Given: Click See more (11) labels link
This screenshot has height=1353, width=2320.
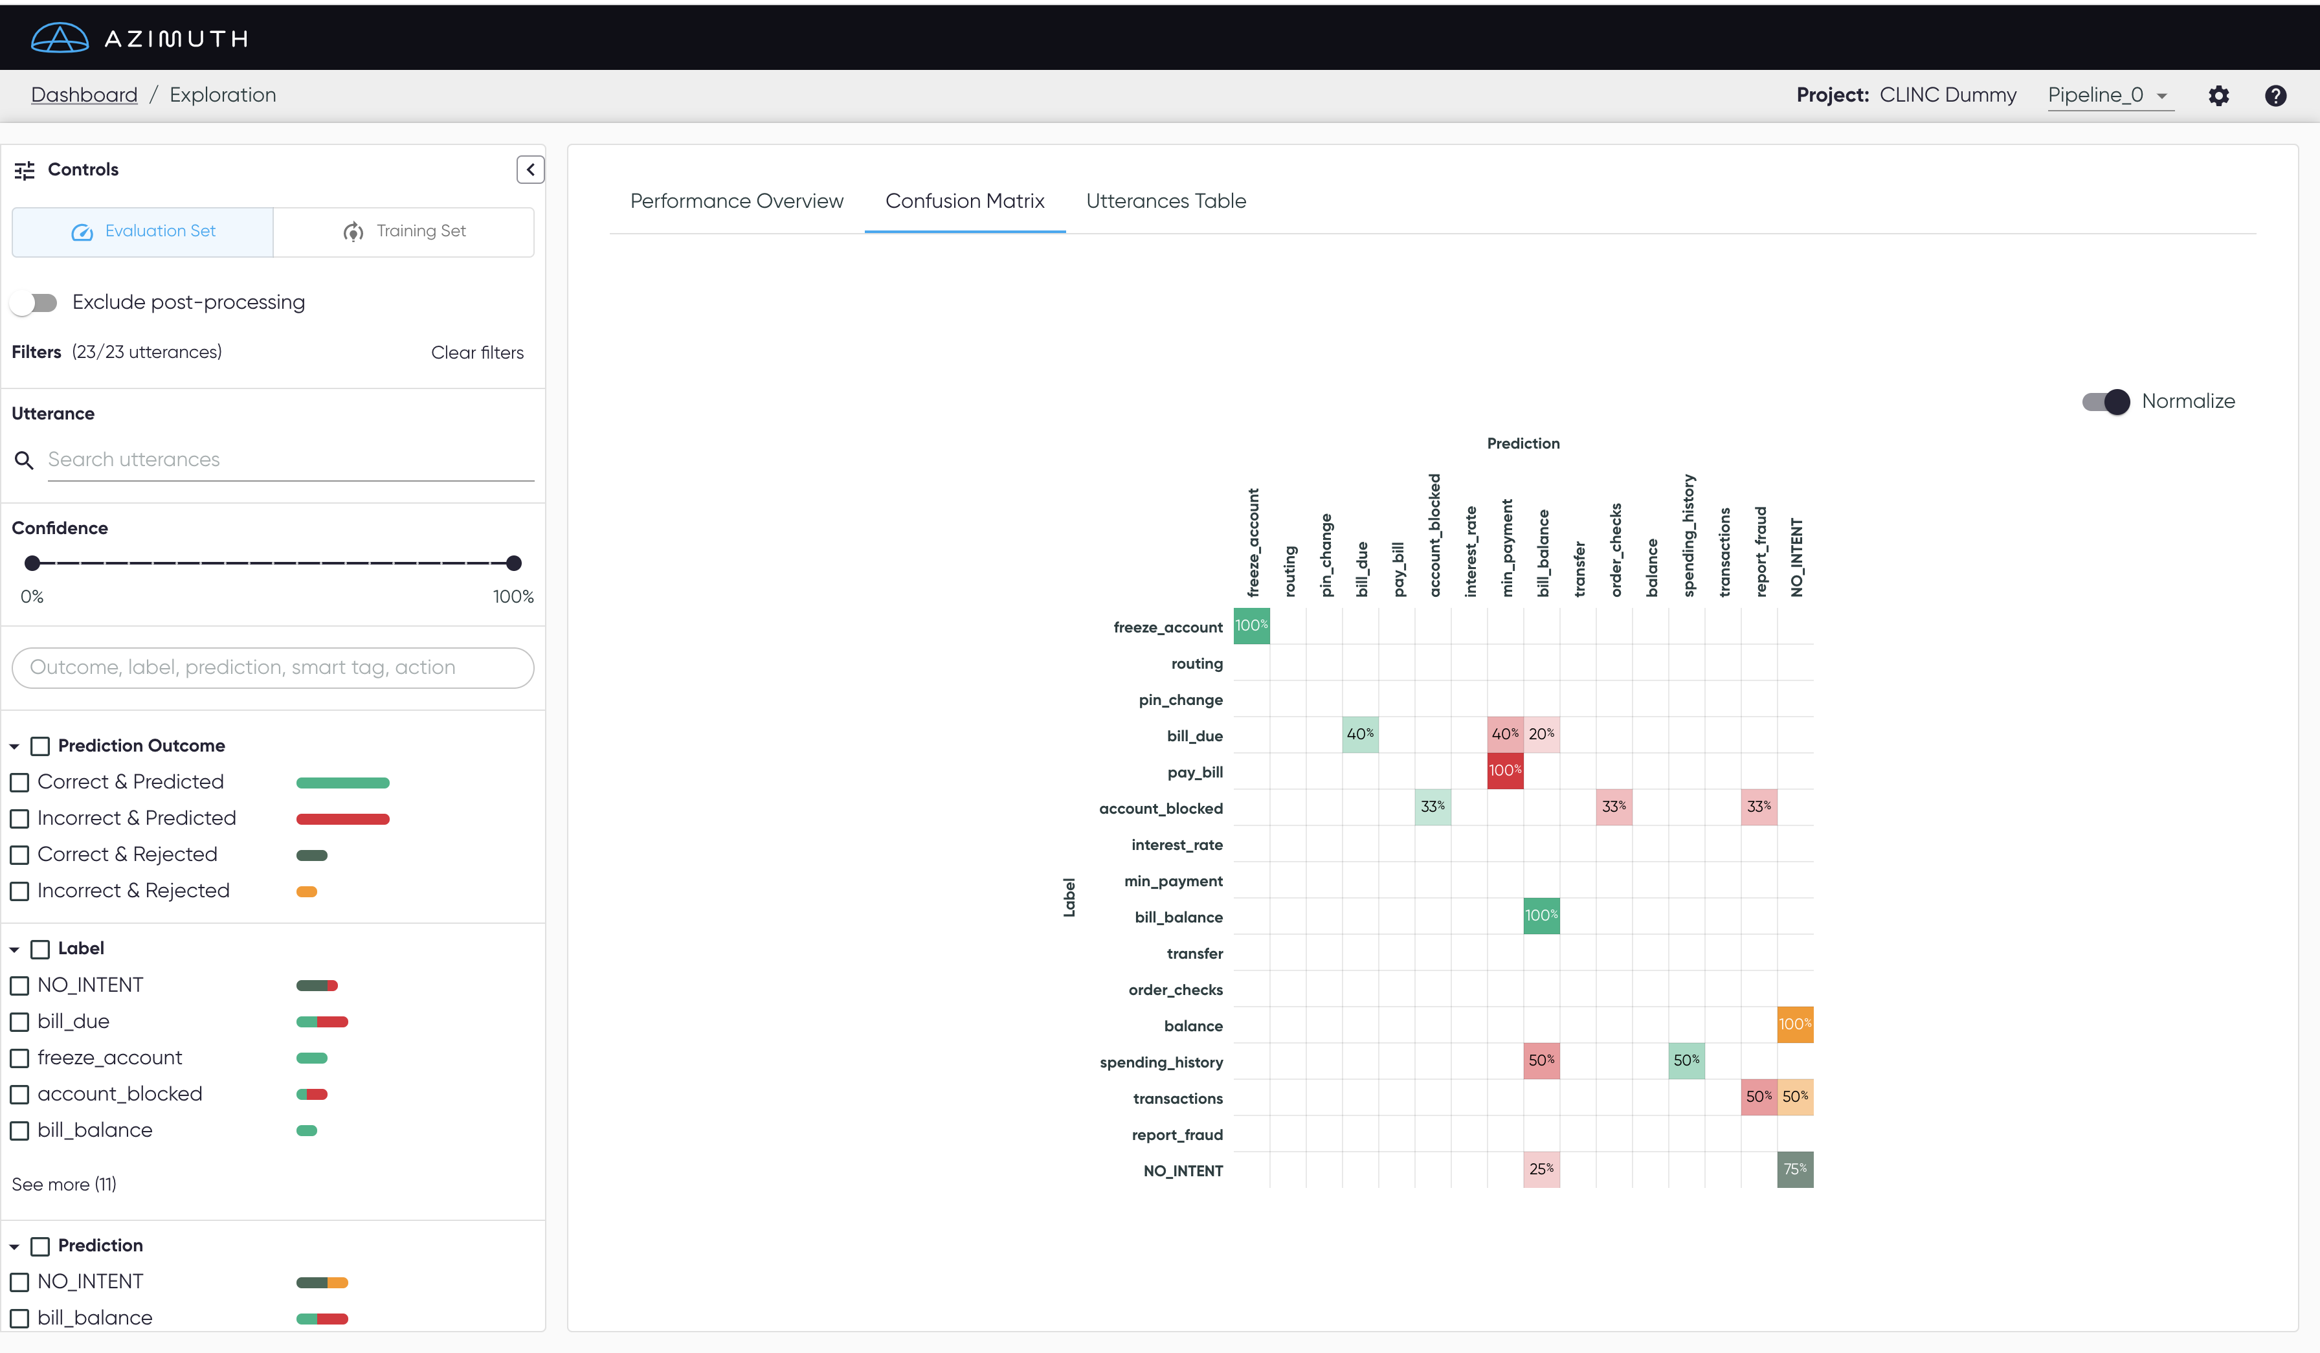Looking at the screenshot, I should coord(65,1185).
